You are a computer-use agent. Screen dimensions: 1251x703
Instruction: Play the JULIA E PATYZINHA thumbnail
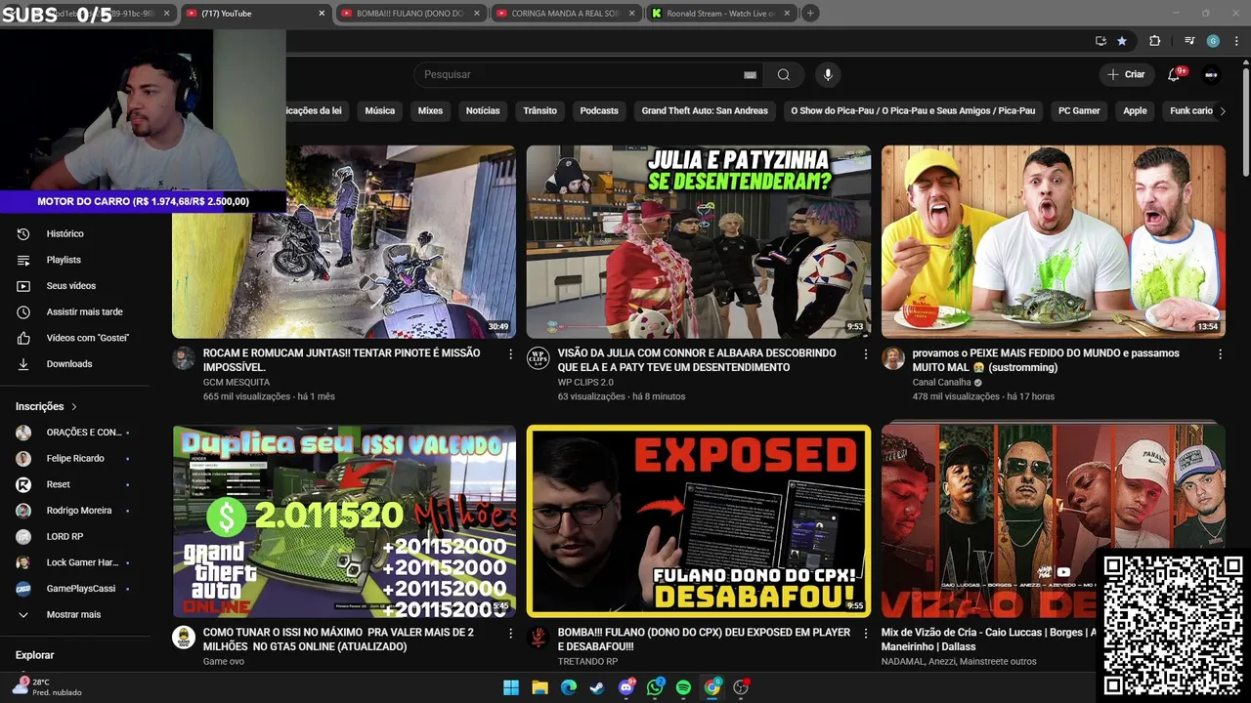pos(699,242)
